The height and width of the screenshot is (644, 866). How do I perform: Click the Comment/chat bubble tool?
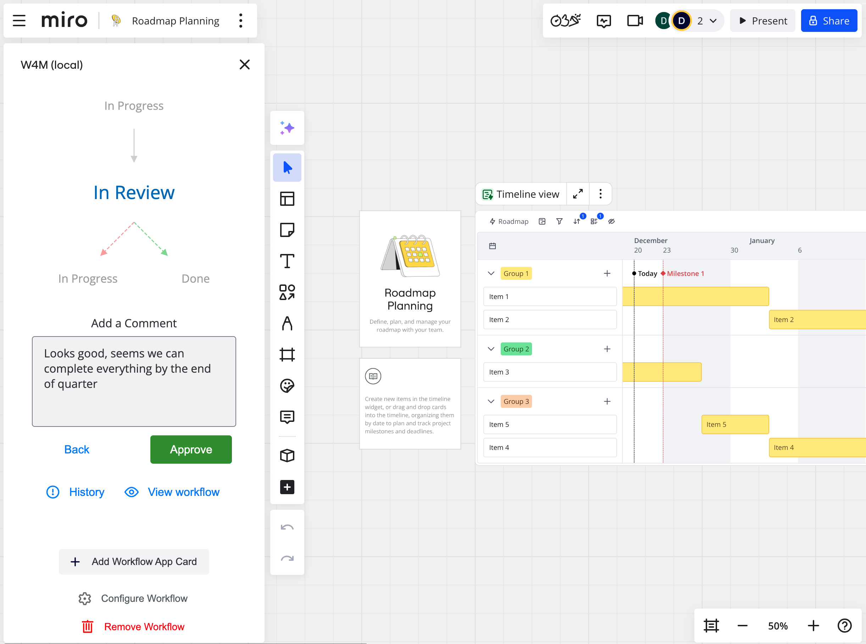[x=287, y=417]
